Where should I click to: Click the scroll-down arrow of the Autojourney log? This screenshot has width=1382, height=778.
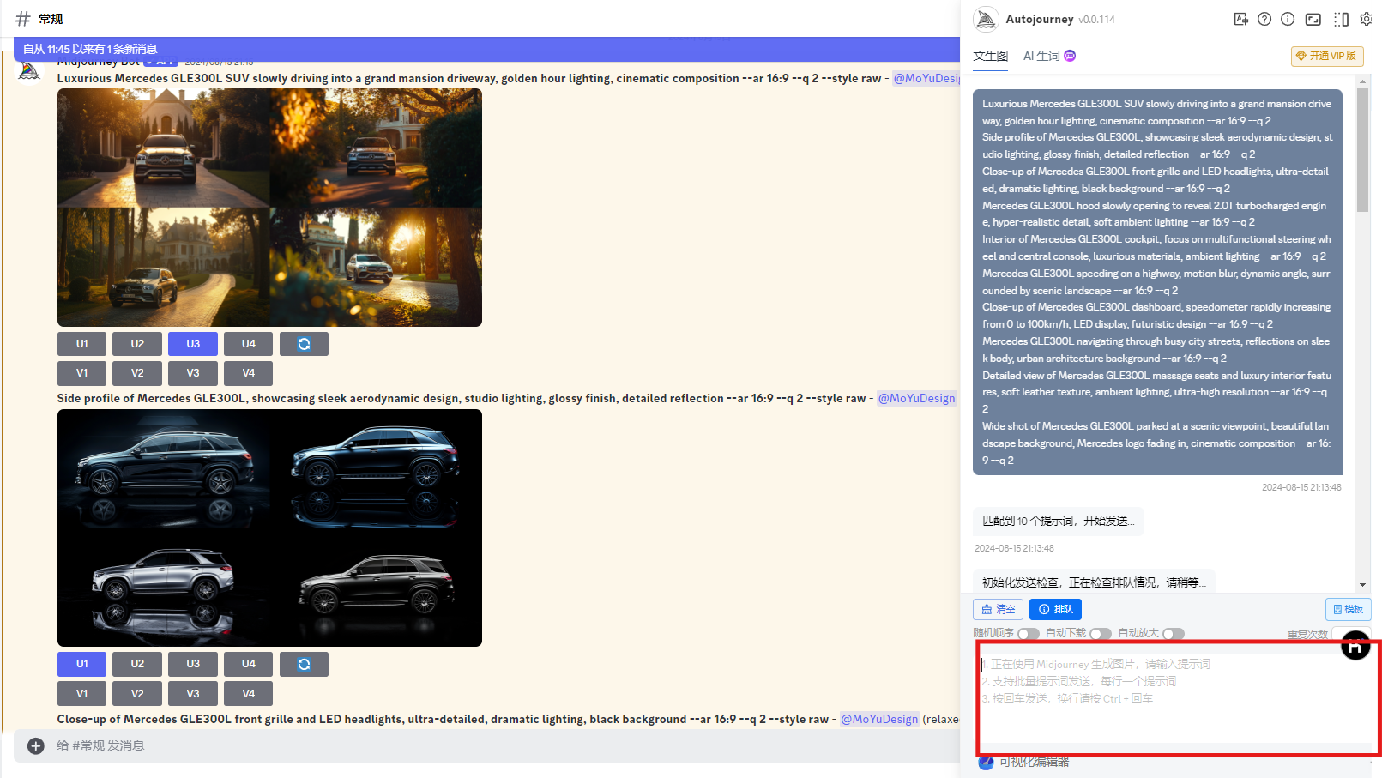click(x=1362, y=585)
